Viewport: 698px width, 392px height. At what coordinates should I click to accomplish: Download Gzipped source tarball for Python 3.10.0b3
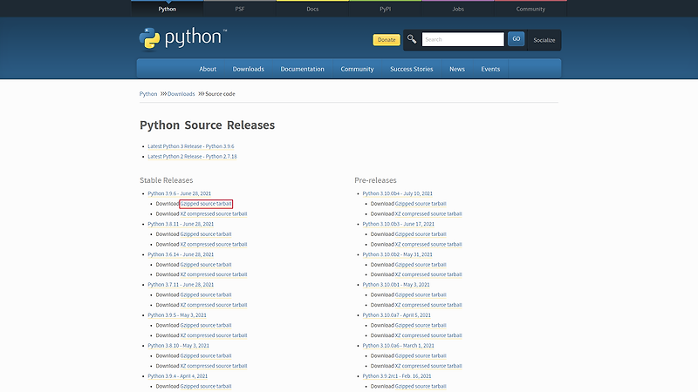tap(421, 234)
